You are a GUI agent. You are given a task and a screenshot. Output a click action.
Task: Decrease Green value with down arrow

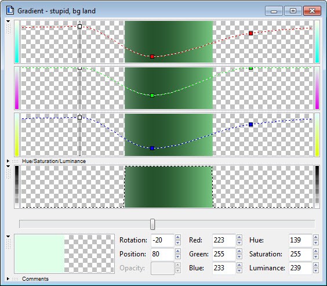239,257
